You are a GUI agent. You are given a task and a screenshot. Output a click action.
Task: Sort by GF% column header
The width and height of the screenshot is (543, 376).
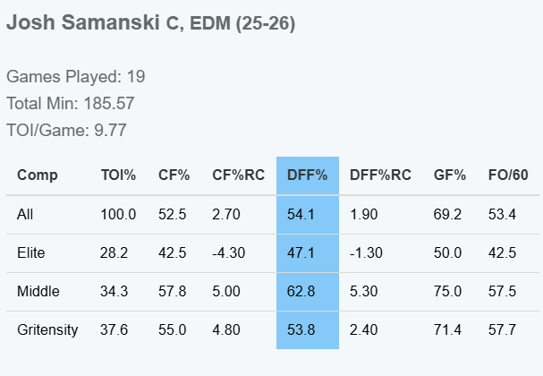449,175
